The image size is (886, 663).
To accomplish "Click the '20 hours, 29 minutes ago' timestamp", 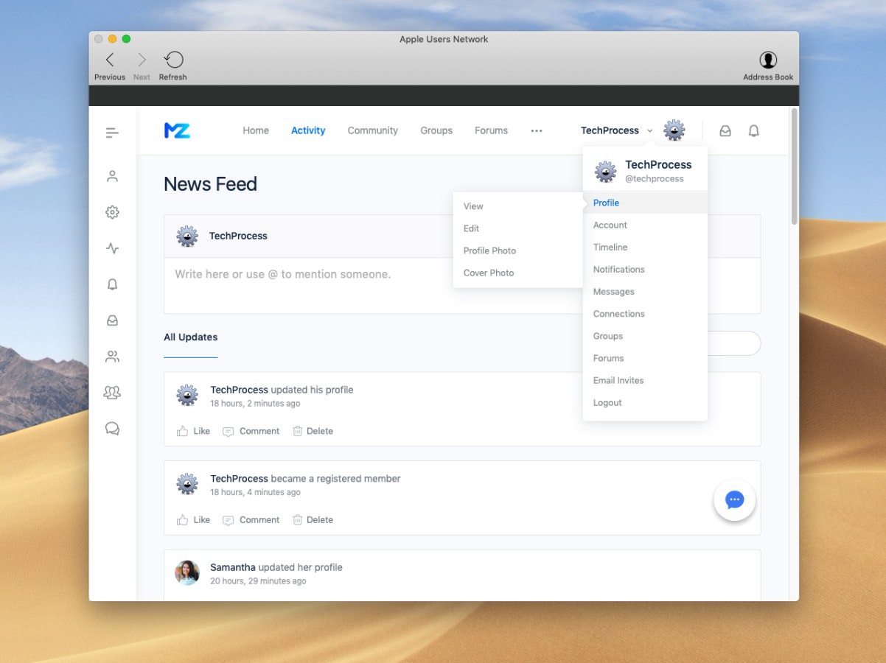I will click(258, 581).
